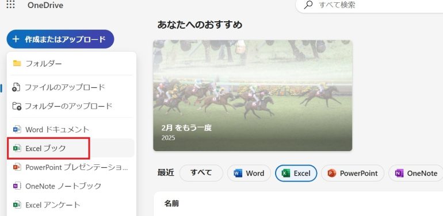The image size is (443, 216).
Task: Click the Excel ブック icon
Action: click(17, 148)
